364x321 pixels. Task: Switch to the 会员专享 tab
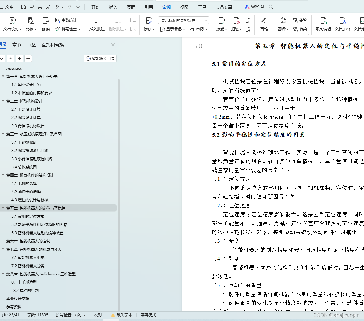click(x=224, y=7)
